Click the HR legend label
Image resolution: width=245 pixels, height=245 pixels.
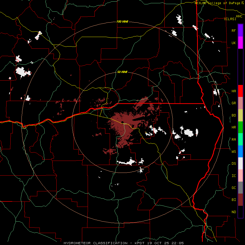click(x=234, y=127)
